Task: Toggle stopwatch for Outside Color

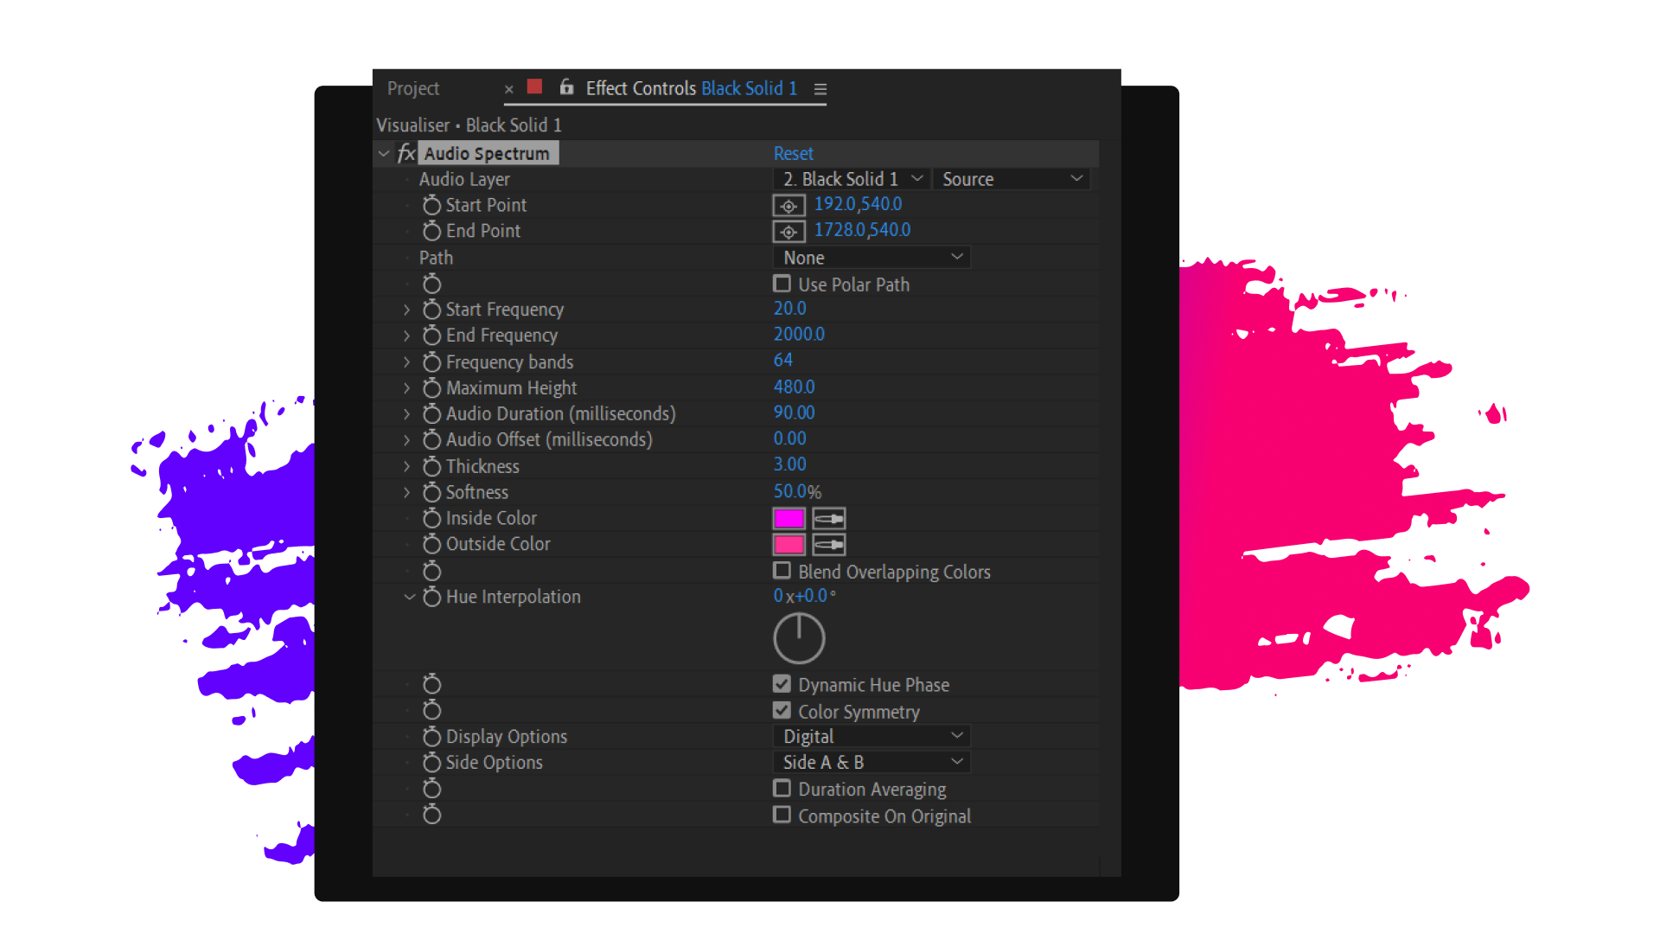Action: click(x=431, y=544)
